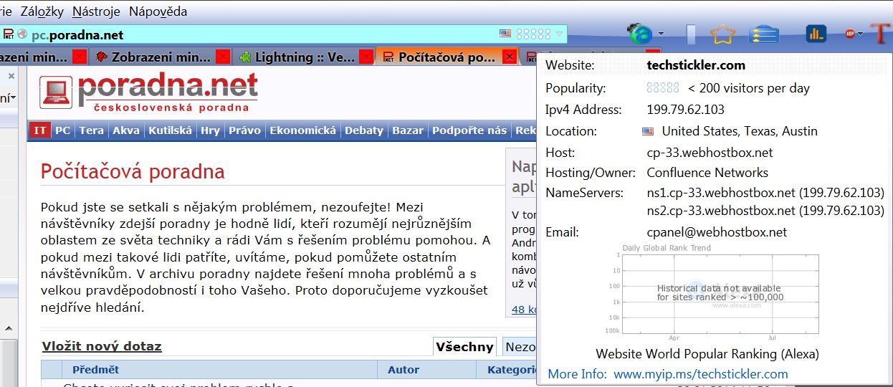Click the techstickler.com website name
This screenshot has width=893, height=387.
(696, 65)
